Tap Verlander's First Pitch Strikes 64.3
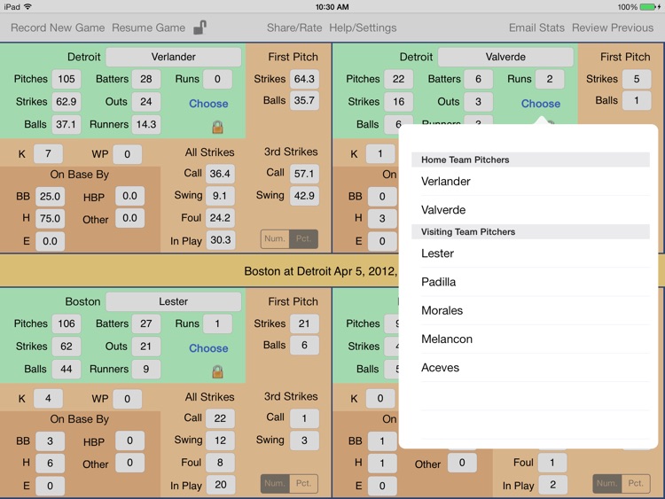Screen dimensions: 665x499 (304, 79)
